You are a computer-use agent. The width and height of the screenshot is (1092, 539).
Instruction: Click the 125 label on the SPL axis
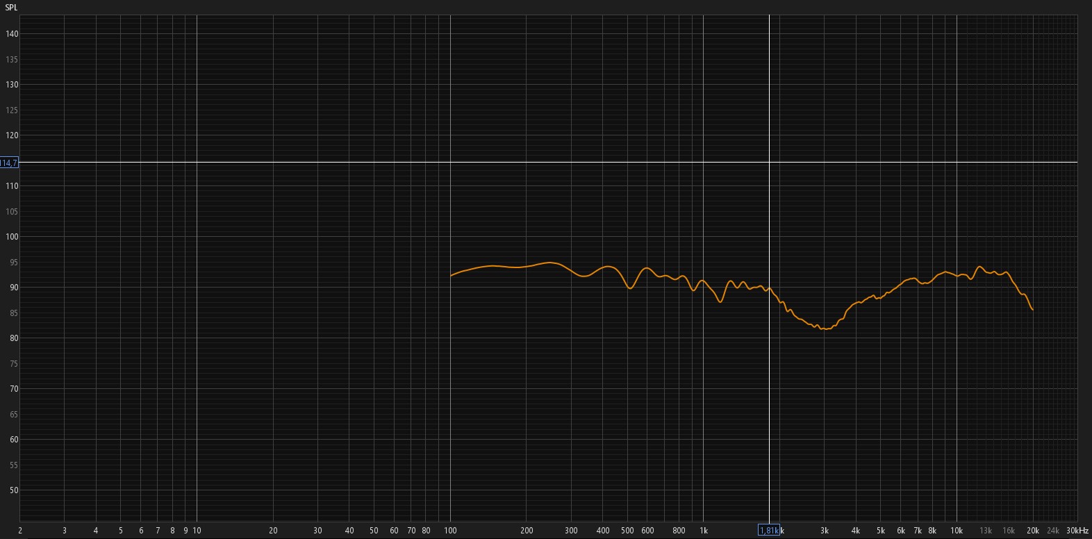(13, 110)
